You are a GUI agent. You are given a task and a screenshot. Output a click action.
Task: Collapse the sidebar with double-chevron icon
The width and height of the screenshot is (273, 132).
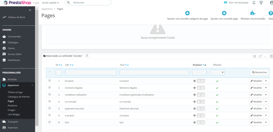click(x=30, y=10)
